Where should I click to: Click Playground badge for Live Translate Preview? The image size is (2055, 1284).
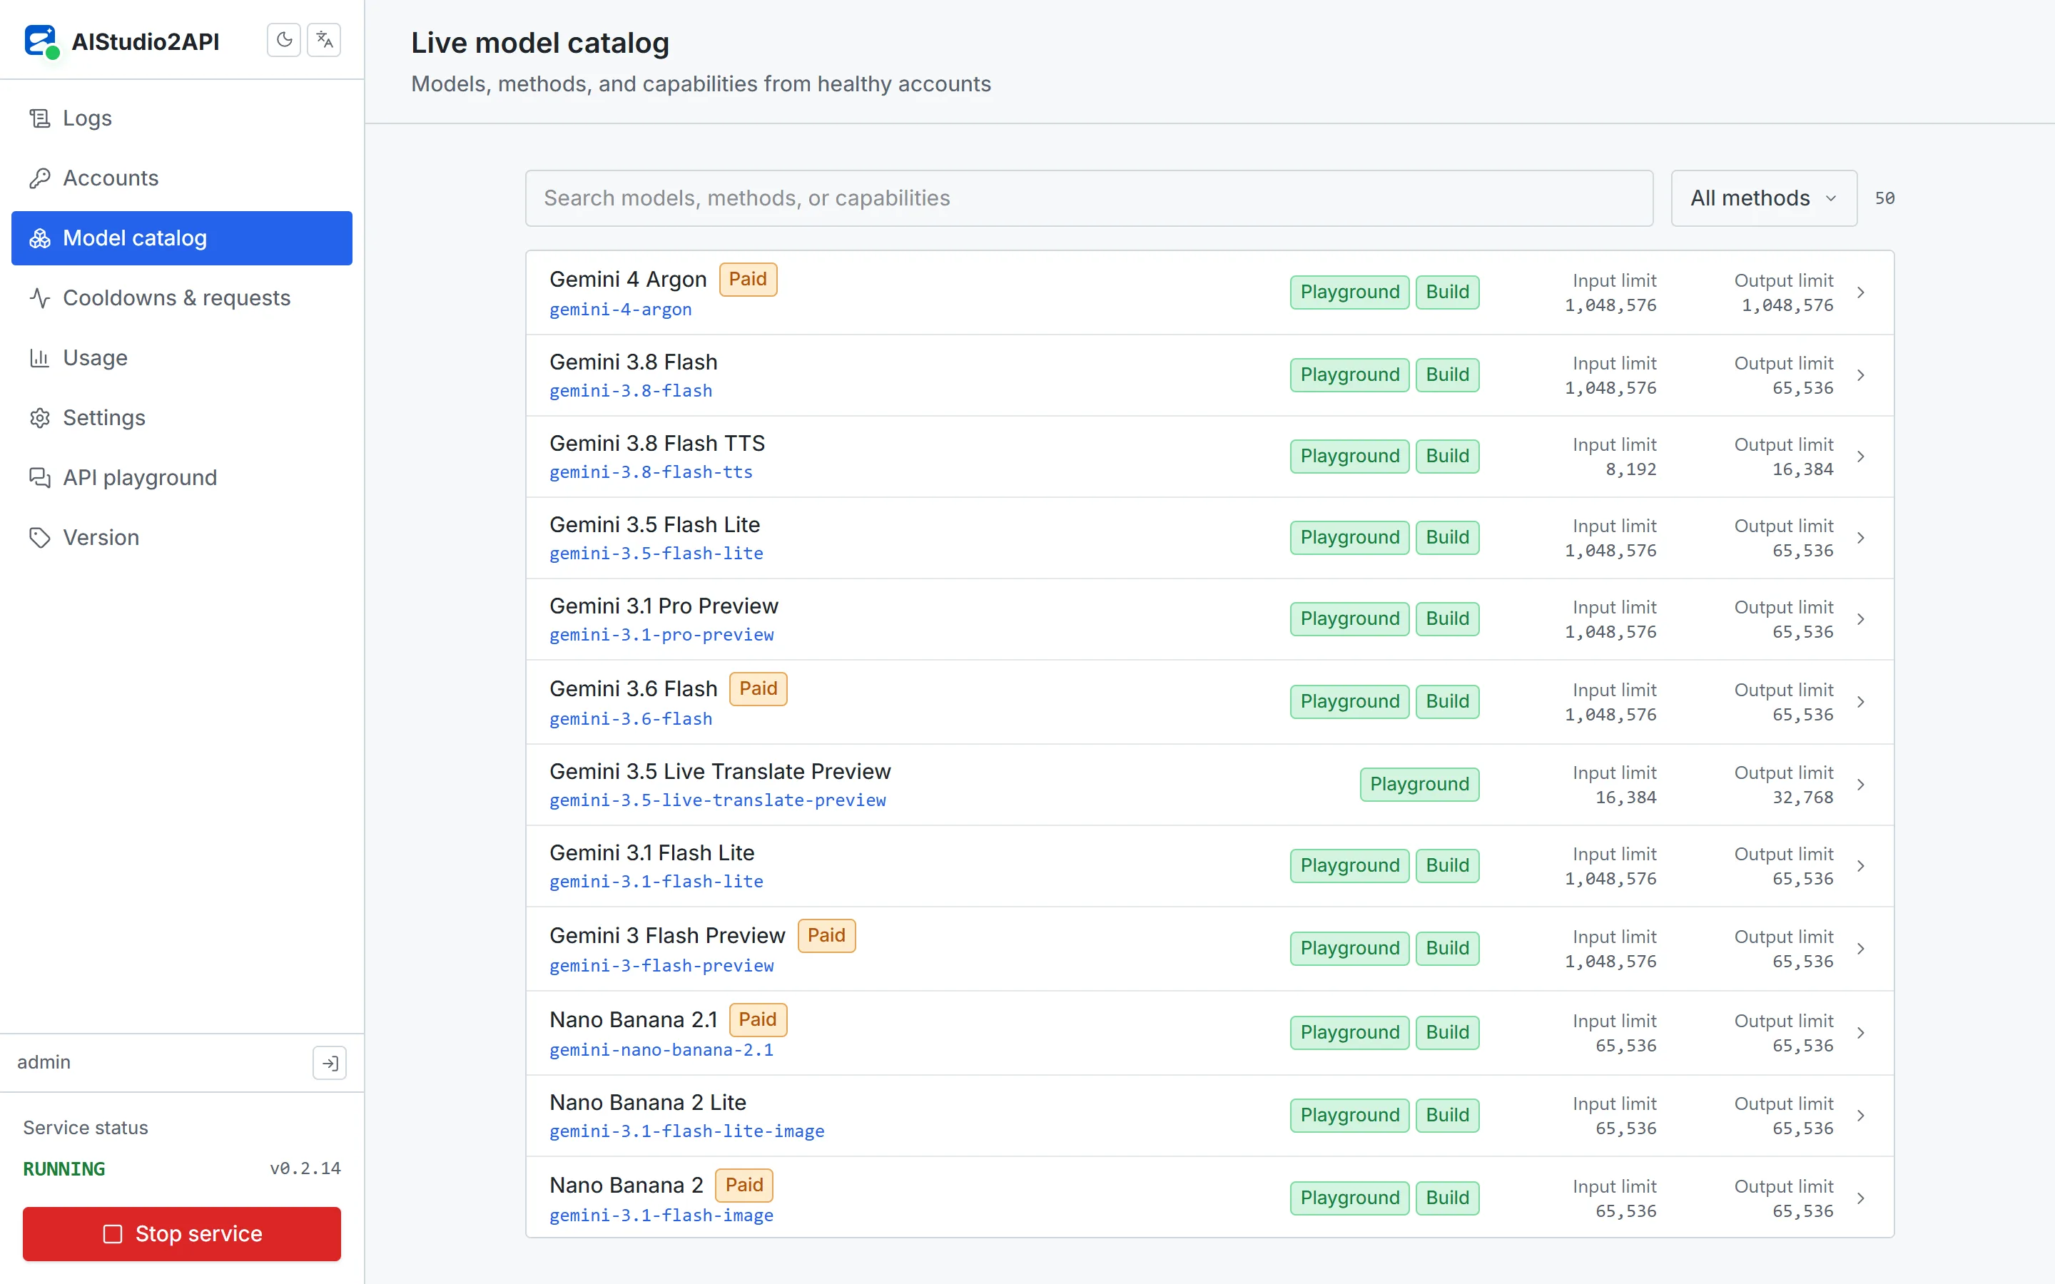[1419, 784]
